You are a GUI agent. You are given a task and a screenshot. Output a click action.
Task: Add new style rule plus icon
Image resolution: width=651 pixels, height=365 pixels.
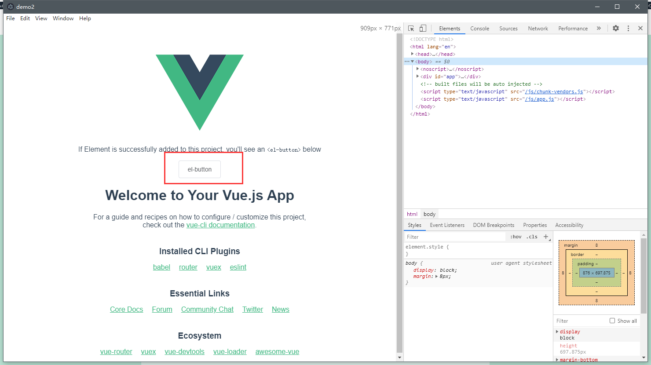(x=546, y=237)
